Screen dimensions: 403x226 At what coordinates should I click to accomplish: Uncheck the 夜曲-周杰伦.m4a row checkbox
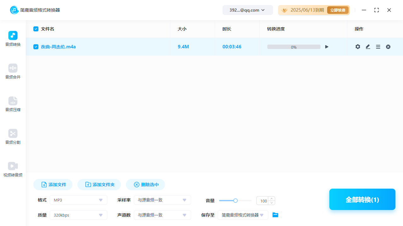(36, 46)
